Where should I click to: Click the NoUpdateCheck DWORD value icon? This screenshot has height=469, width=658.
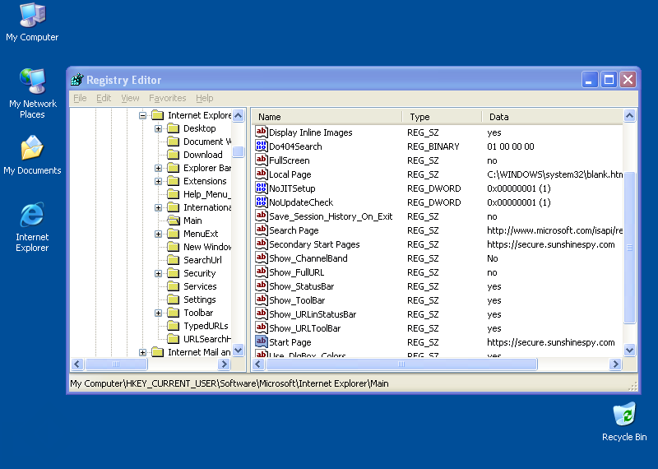coord(261,202)
